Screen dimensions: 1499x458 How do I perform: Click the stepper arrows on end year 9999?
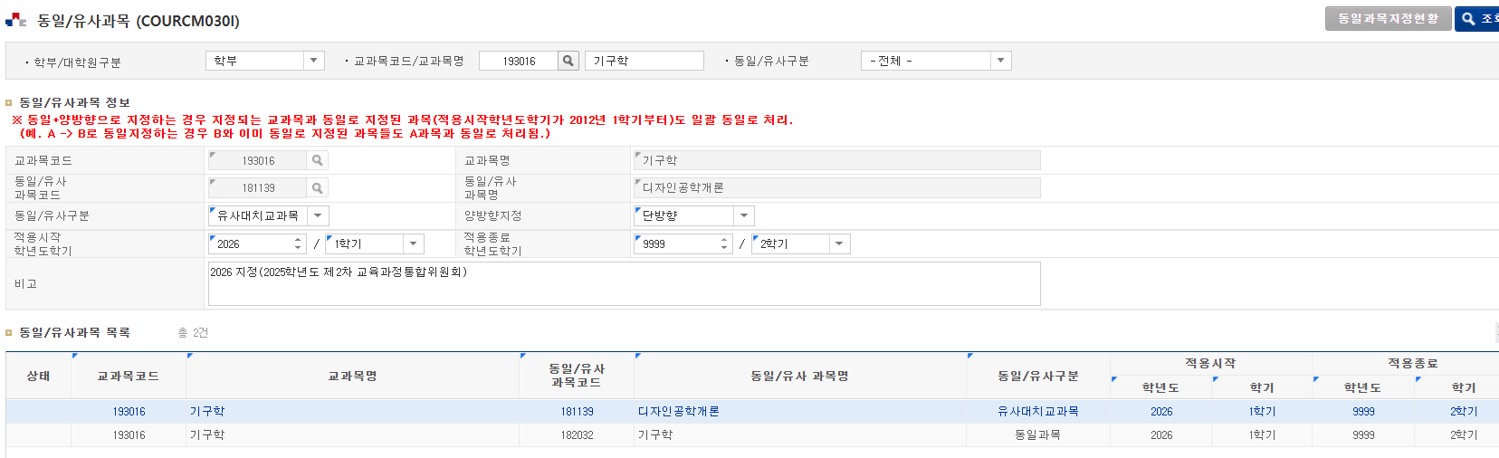pyautogui.click(x=723, y=244)
